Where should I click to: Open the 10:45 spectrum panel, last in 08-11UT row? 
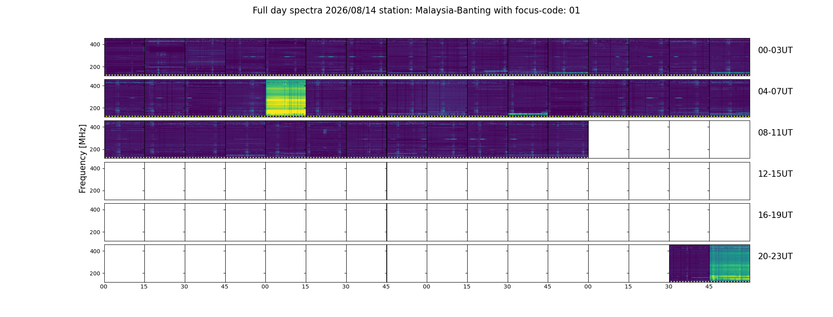pyautogui.click(x=568, y=139)
